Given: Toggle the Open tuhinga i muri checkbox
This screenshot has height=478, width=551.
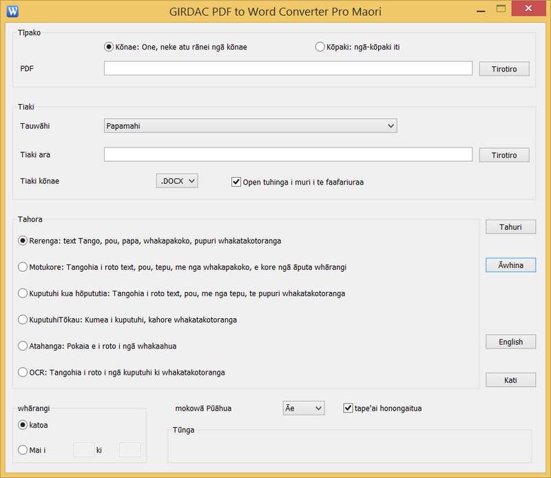Looking at the screenshot, I should (236, 183).
